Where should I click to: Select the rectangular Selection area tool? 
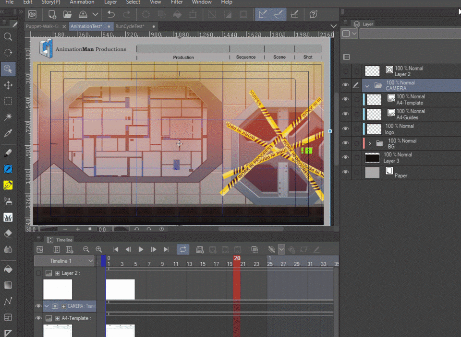click(x=8, y=101)
